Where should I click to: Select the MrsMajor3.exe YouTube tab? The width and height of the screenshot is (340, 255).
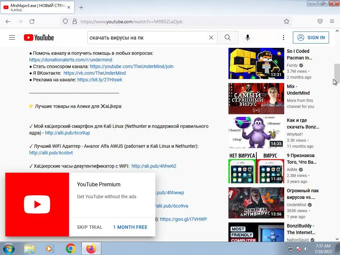(37, 7)
